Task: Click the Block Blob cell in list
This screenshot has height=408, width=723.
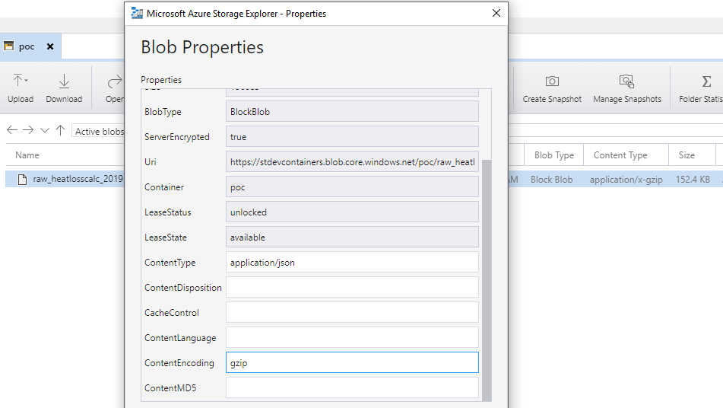Action: click(551, 180)
